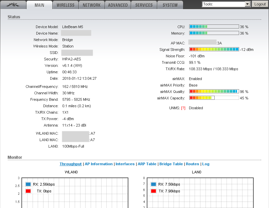Switch to the WIRELESS tab

click(x=66, y=5)
